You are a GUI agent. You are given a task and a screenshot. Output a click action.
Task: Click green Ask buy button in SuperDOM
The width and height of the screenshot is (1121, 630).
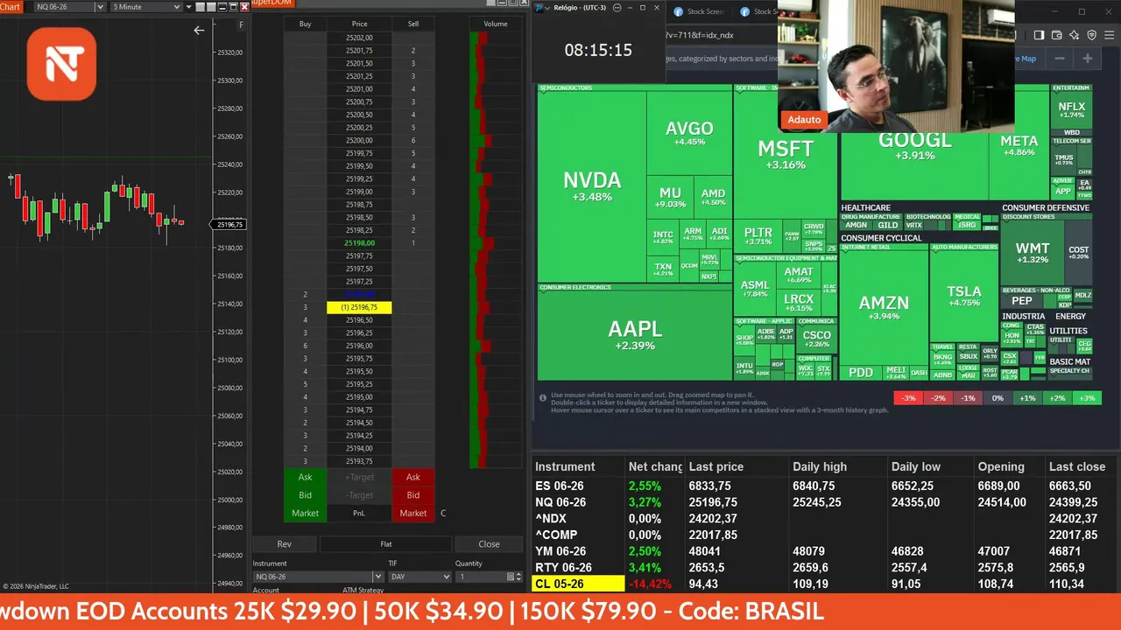pos(305,477)
